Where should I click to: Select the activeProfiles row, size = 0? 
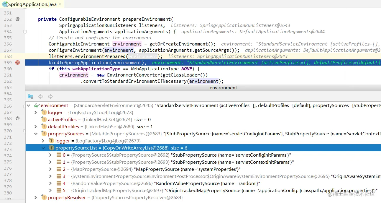pos(203,119)
